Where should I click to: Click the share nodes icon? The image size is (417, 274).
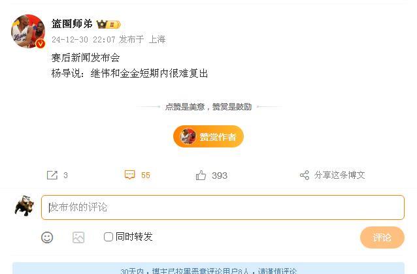[305, 175]
